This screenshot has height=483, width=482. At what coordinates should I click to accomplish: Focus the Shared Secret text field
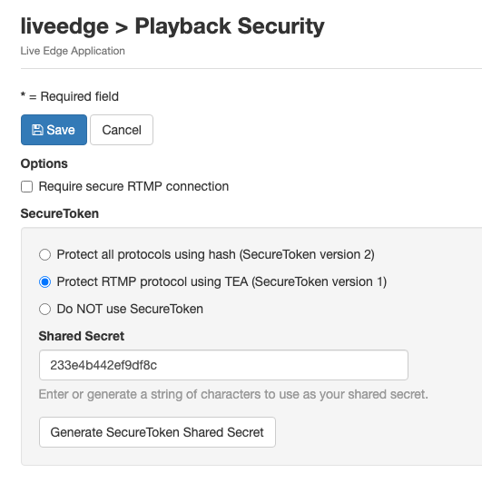223,365
